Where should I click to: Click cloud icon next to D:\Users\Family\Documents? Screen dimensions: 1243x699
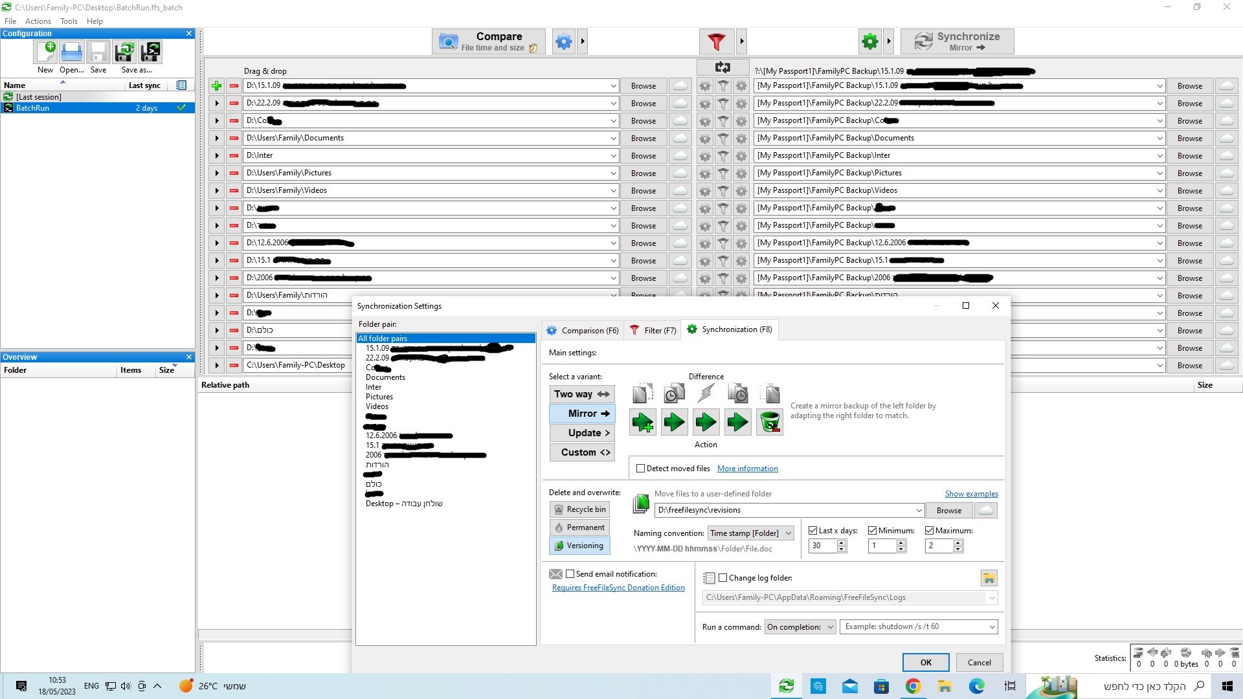click(x=680, y=138)
